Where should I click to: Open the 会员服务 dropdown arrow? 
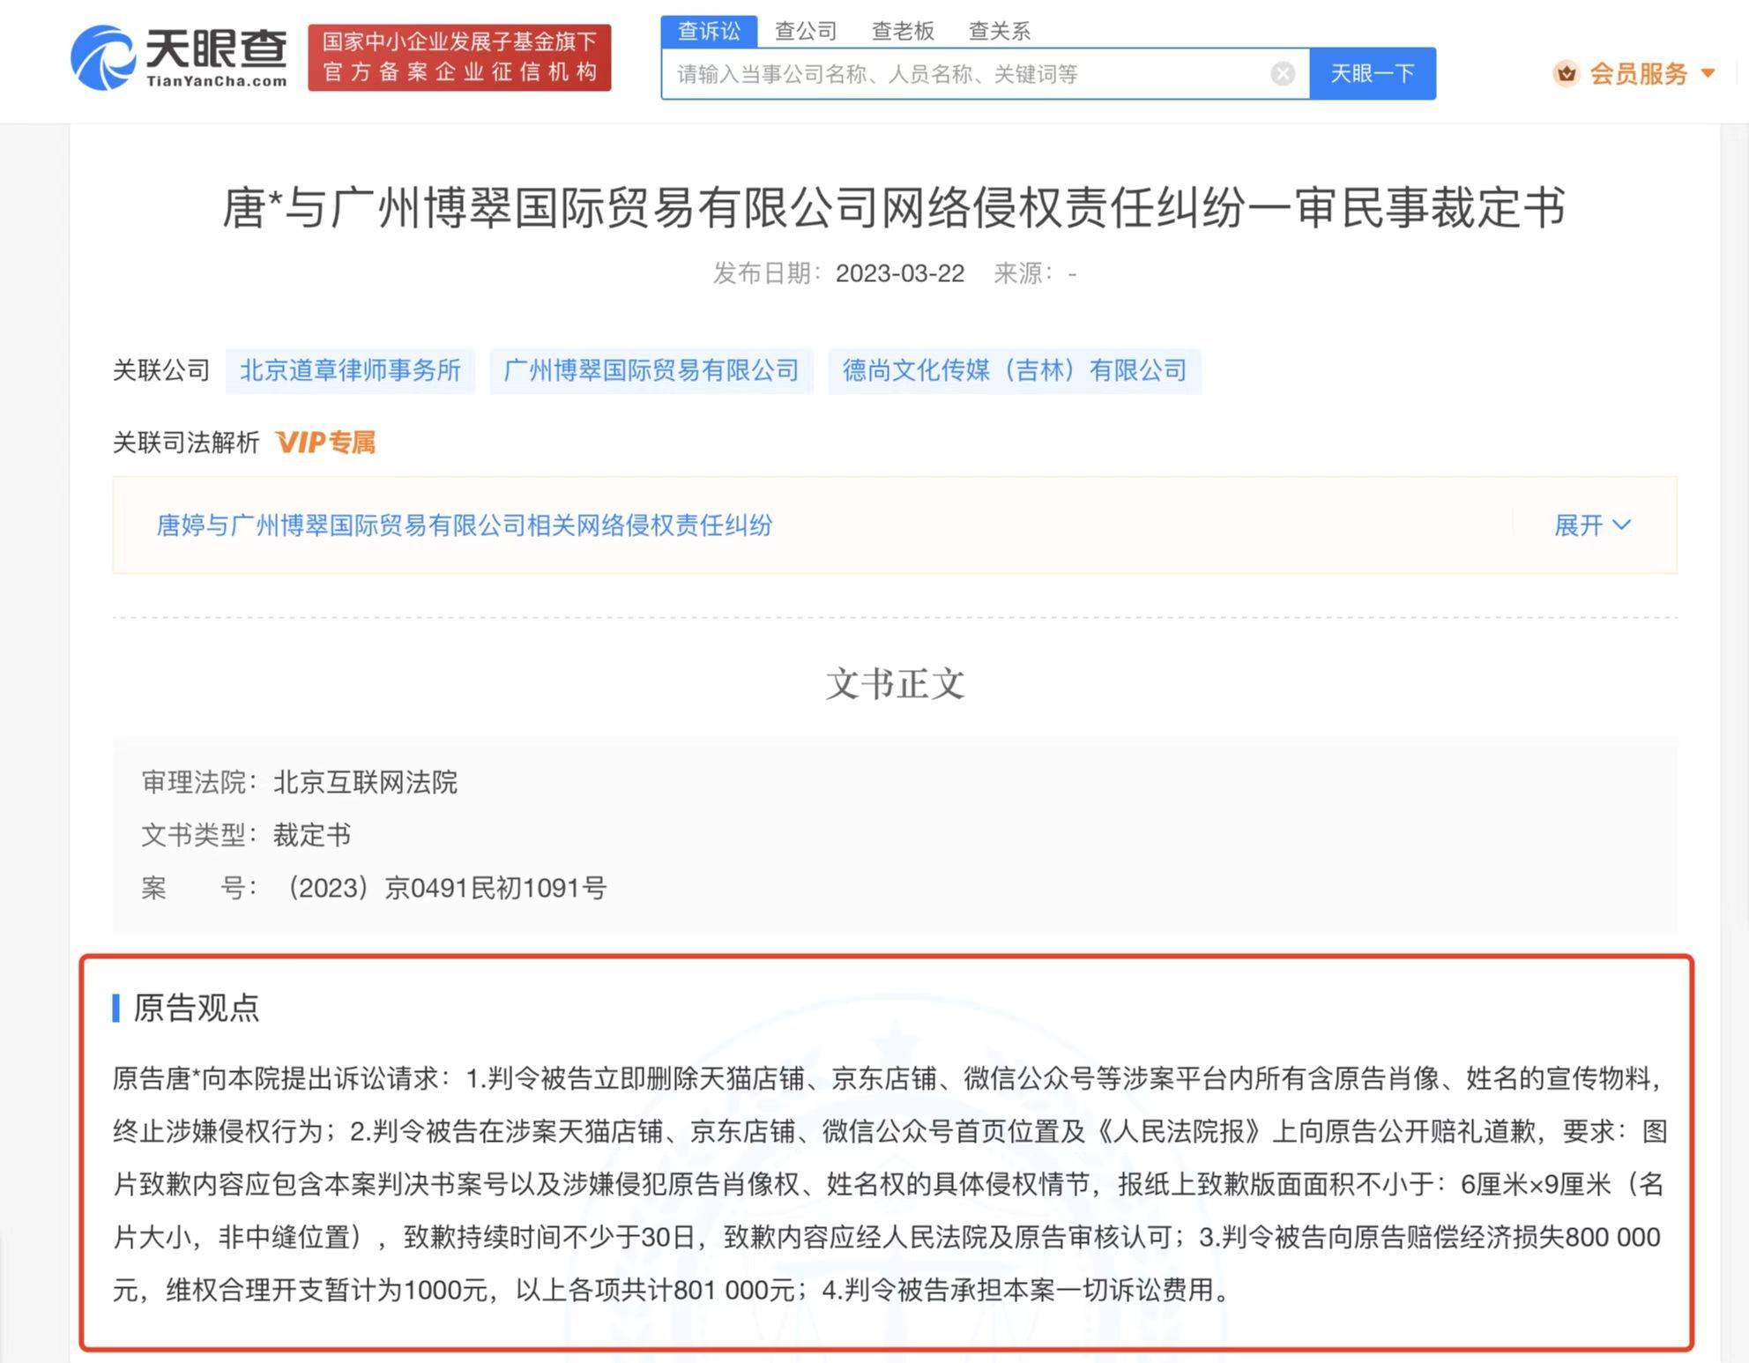click(x=1708, y=73)
